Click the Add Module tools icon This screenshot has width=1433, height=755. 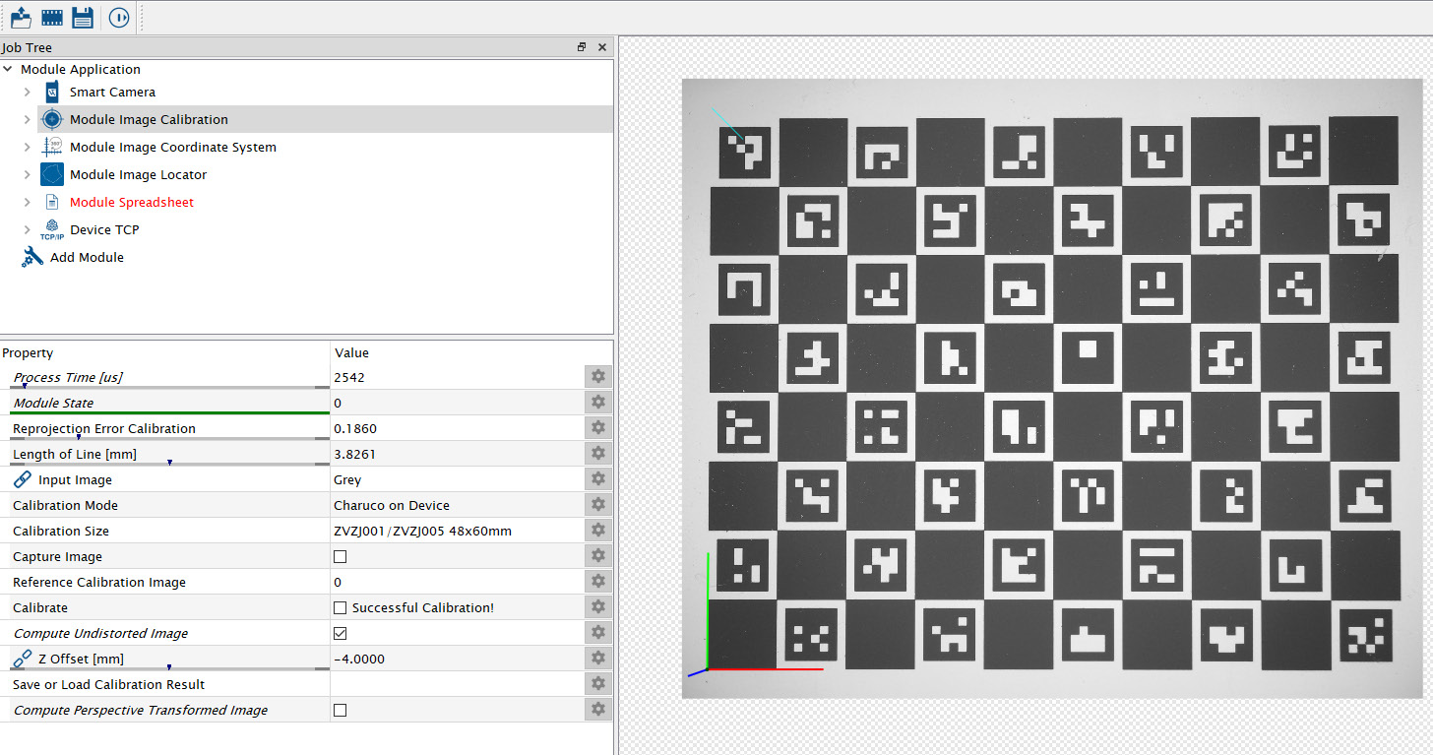(x=32, y=257)
